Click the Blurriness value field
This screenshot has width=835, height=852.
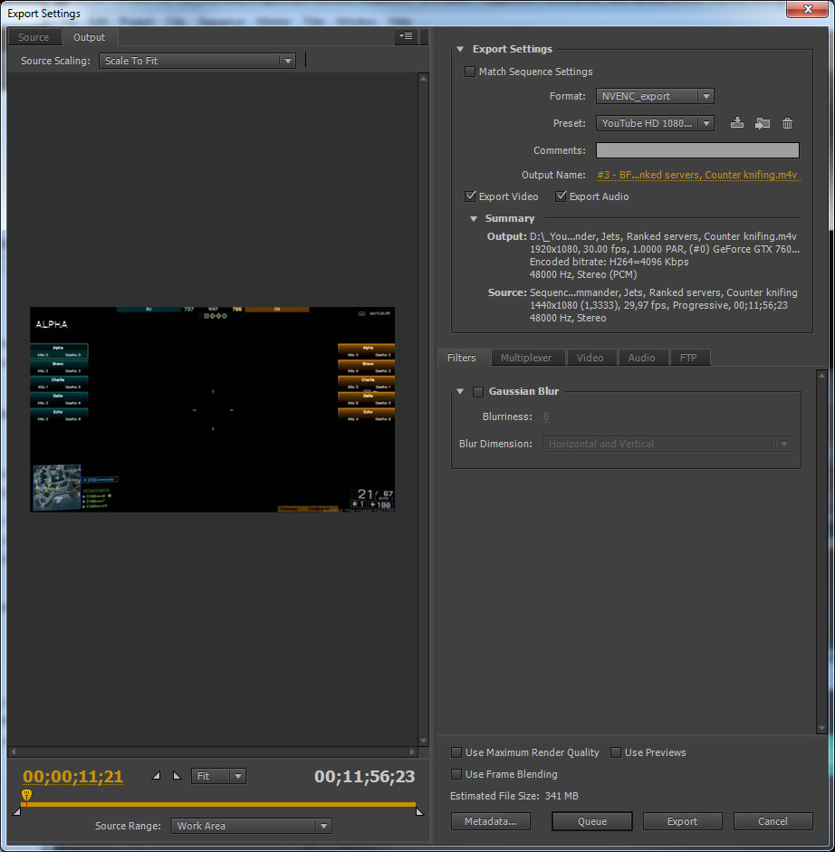coord(546,416)
